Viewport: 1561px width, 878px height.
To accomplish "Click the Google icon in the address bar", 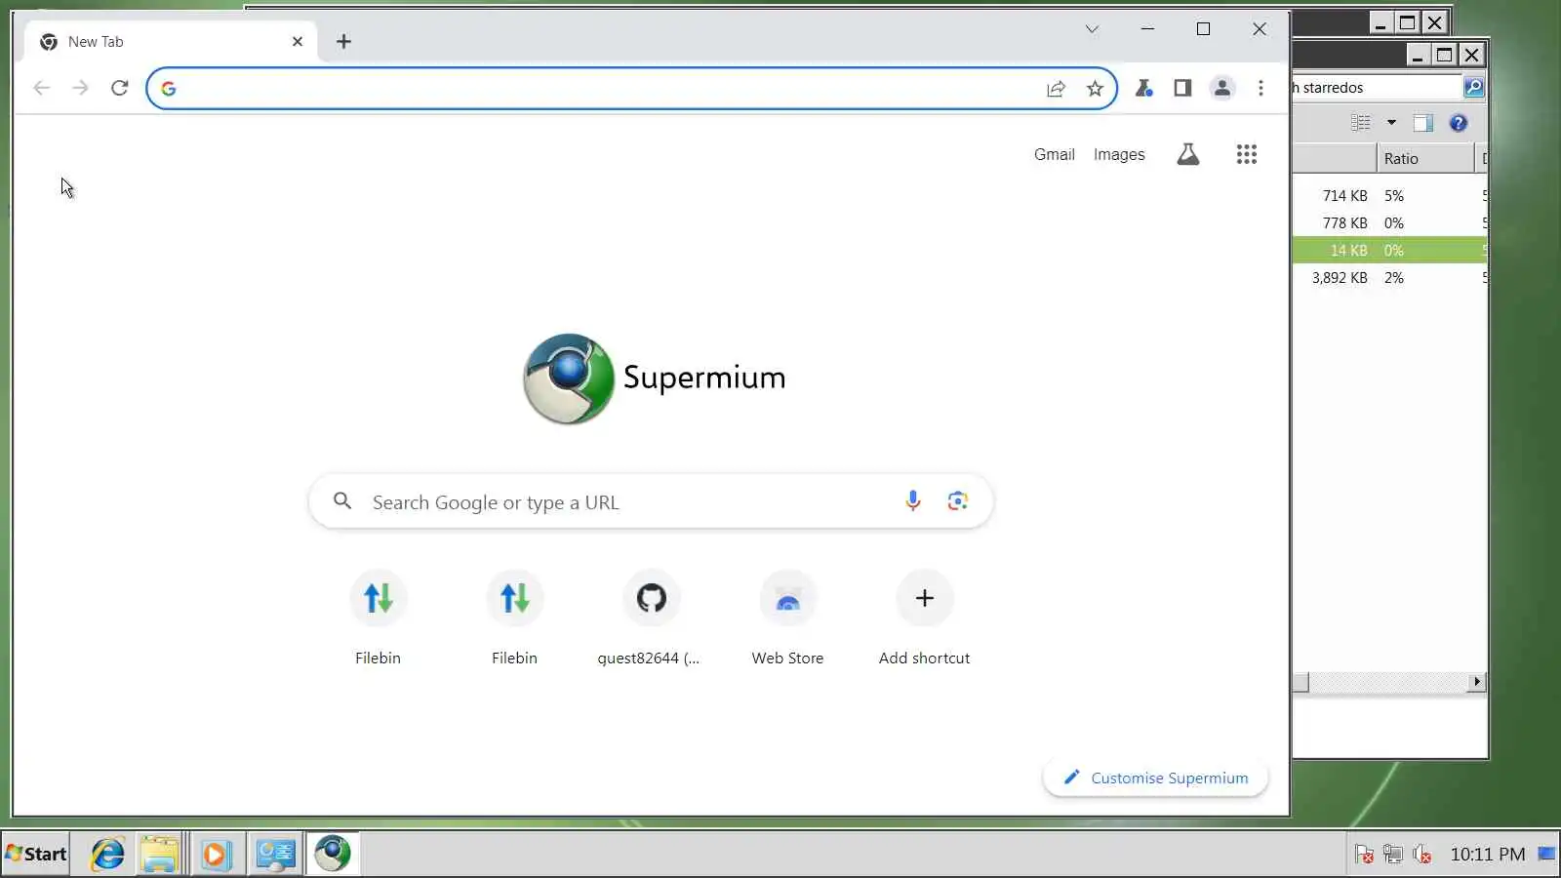I will click(168, 89).
